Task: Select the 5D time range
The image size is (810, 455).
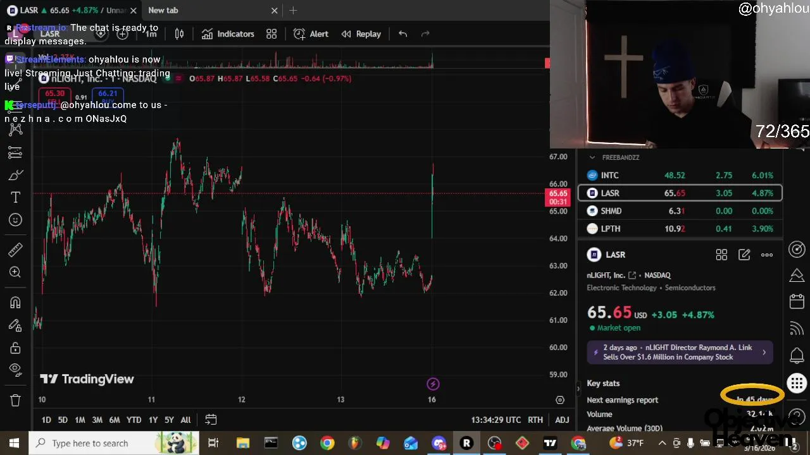Action: pos(63,420)
